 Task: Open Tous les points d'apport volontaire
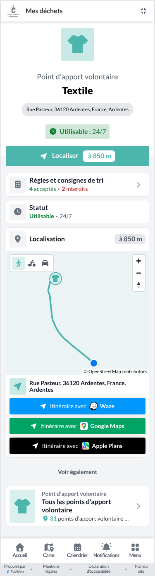coord(77,506)
